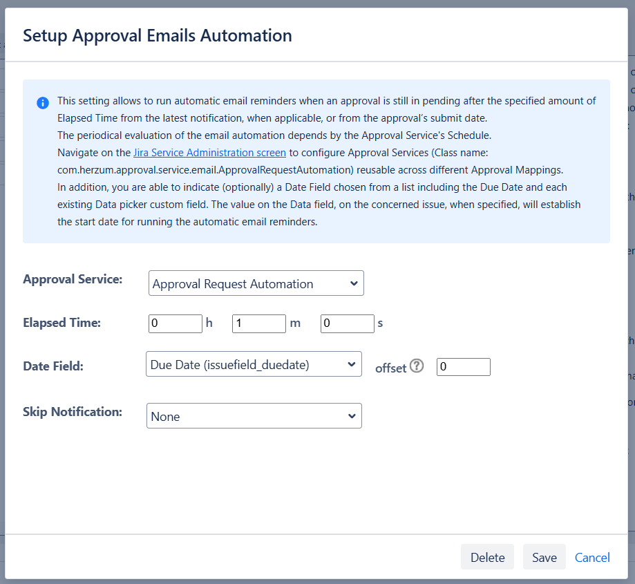
Task: Click the blue info icon in the notice panel
Action: click(x=43, y=102)
